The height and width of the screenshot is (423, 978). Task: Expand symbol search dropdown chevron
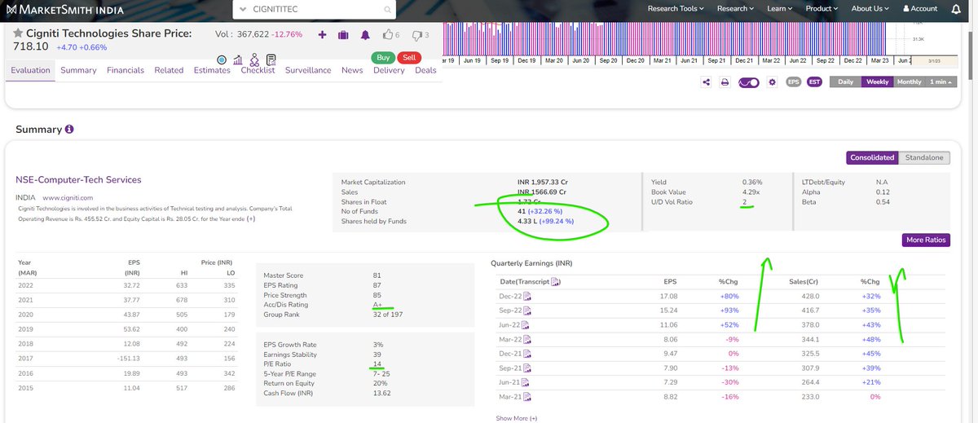242,11
